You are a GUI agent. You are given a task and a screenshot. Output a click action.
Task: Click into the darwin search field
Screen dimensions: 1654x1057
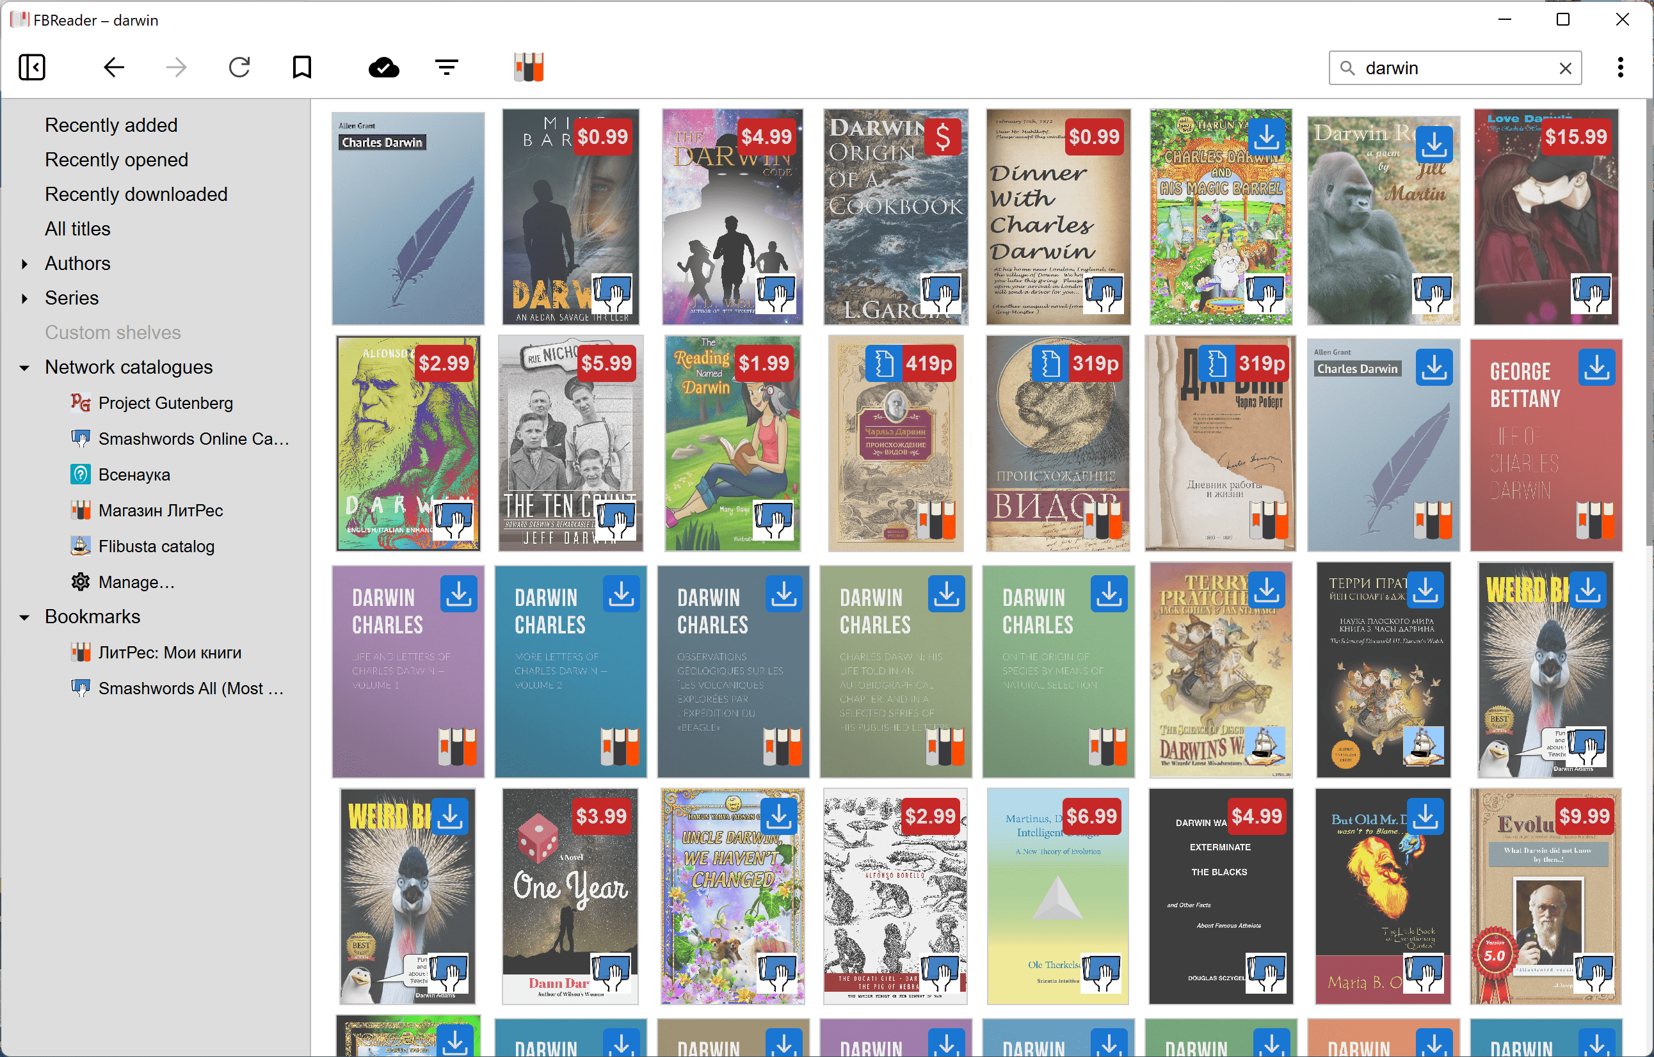point(1449,68)
